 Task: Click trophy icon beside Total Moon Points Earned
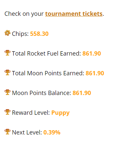(x=8, y=73)
